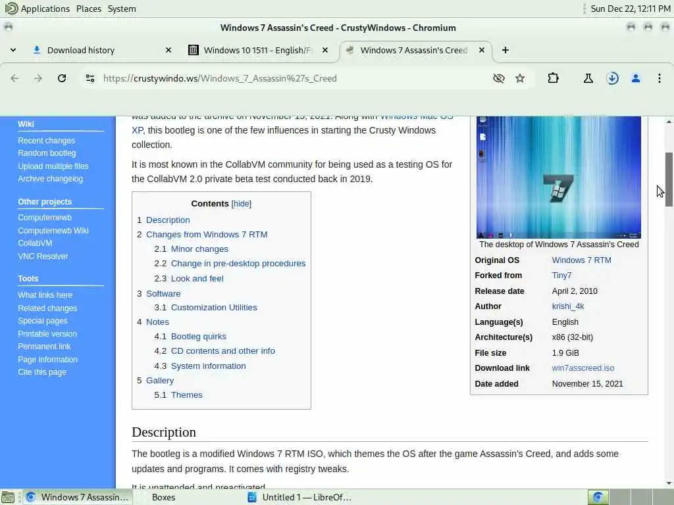674x505 pixels.
Task: Jump to System information section
Action: point(209,366)
